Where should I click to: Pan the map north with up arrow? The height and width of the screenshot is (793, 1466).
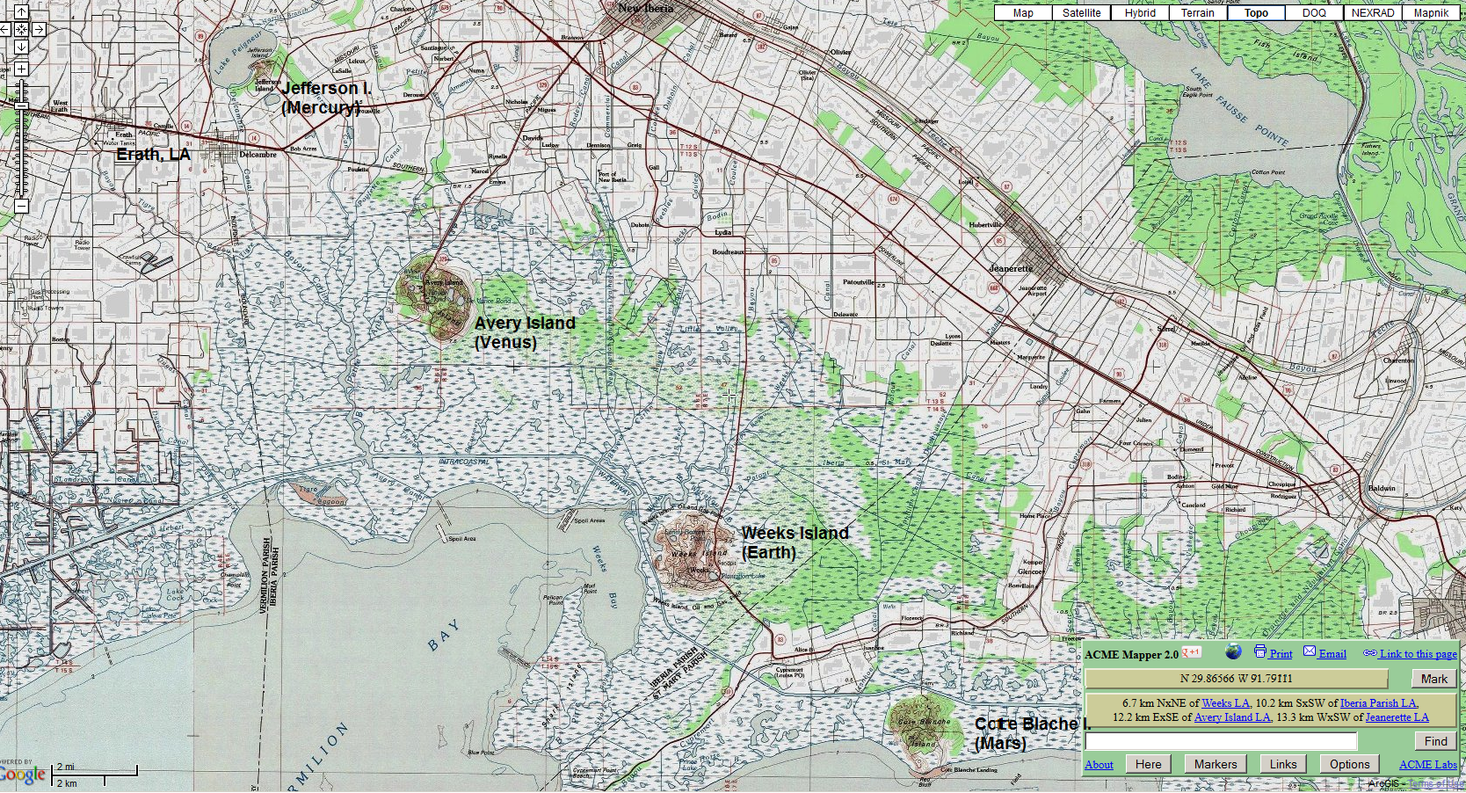pyautogui.click(x=21, y=12)
